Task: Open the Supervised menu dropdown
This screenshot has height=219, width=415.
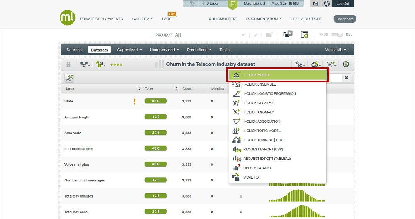Action: click(x=129, y=50)
